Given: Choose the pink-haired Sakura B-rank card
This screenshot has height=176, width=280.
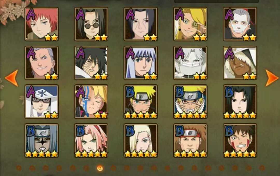Looking at the screenshot, I should pyautogui.click(x=91, y=141).
